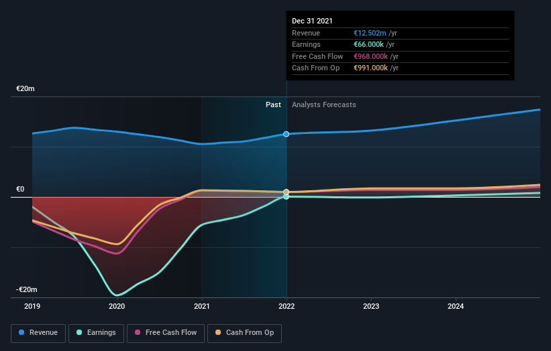The width and height of the screenshot is (551, 351).
Task: Select the 2023 x-axis label
Action: (x=371, y=306)
